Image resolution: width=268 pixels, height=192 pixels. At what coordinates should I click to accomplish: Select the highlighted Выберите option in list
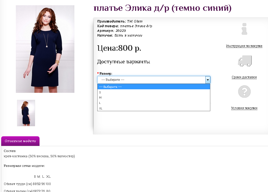(154, 87)
